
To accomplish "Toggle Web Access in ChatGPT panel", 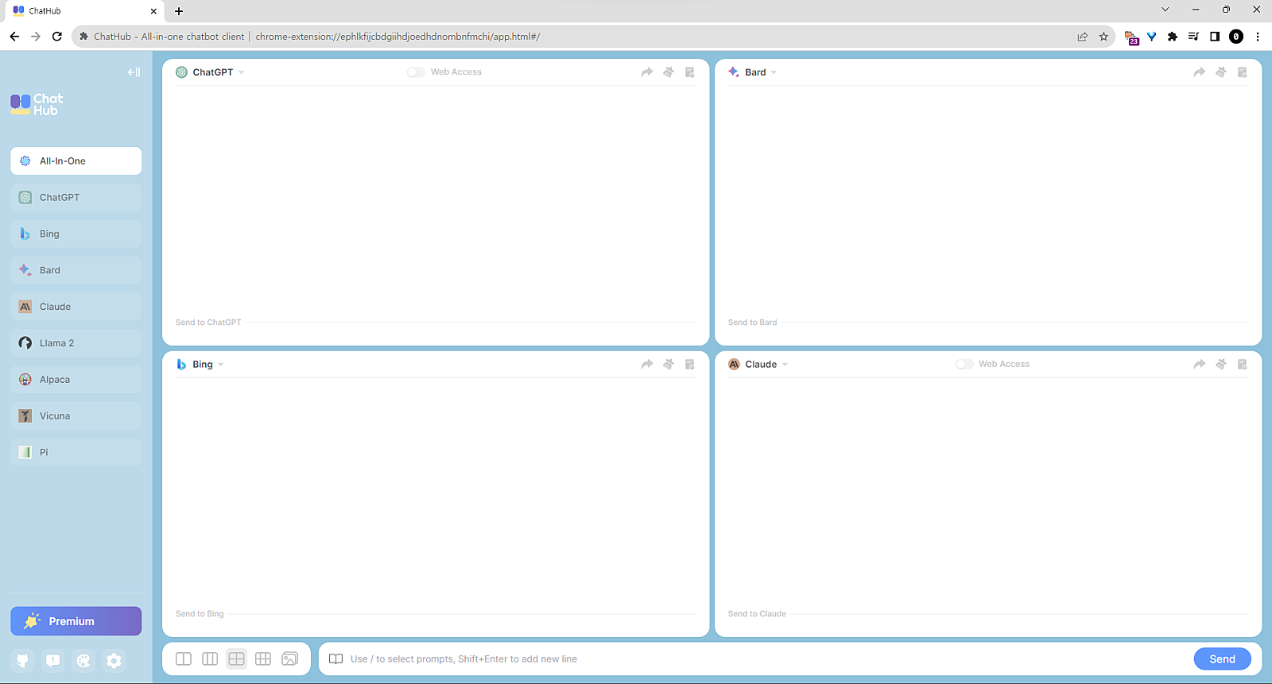I will (x=416, y=72).
